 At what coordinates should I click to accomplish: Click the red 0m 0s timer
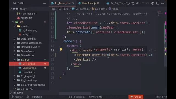[136, 97]
